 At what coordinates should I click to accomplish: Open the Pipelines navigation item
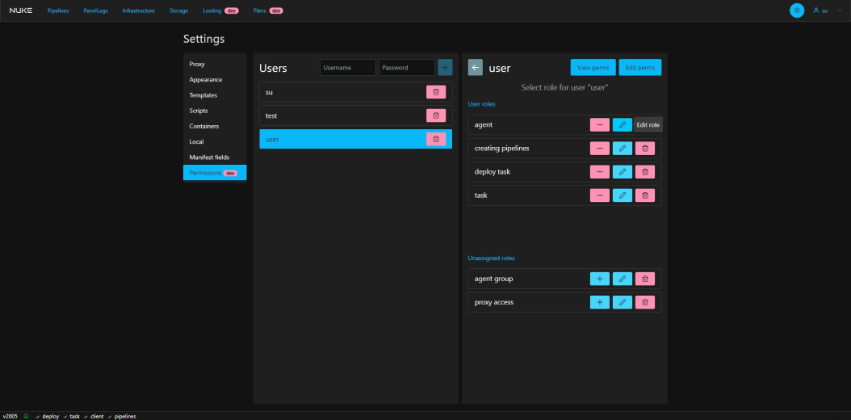(x=58, y=10)
